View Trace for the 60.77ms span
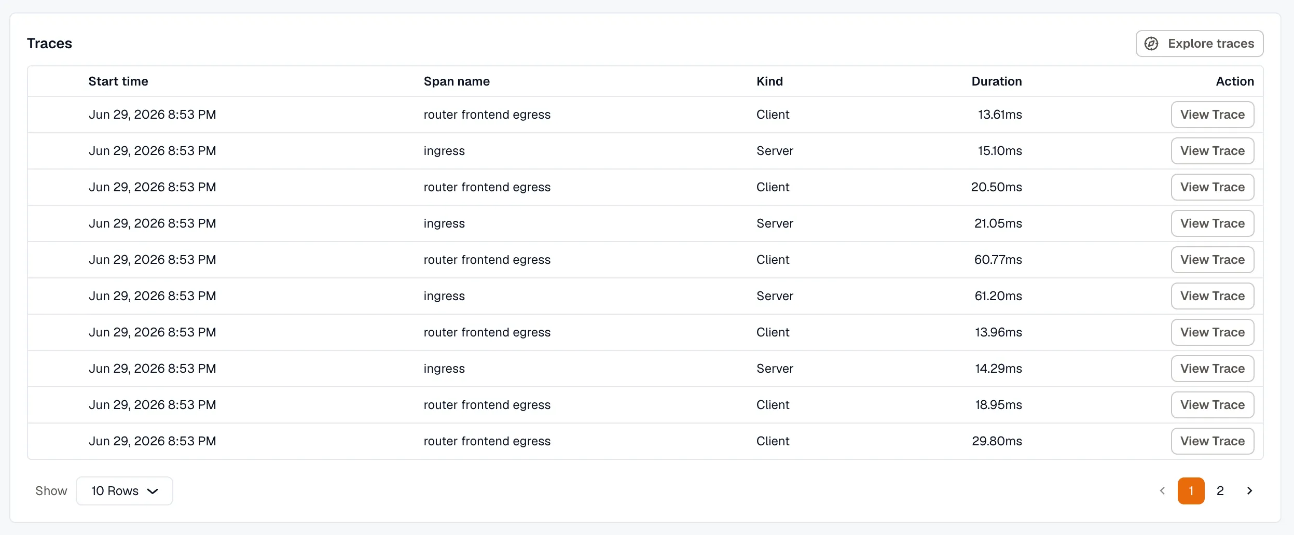Viewport: 1294px width, 535px height. 1213,260
